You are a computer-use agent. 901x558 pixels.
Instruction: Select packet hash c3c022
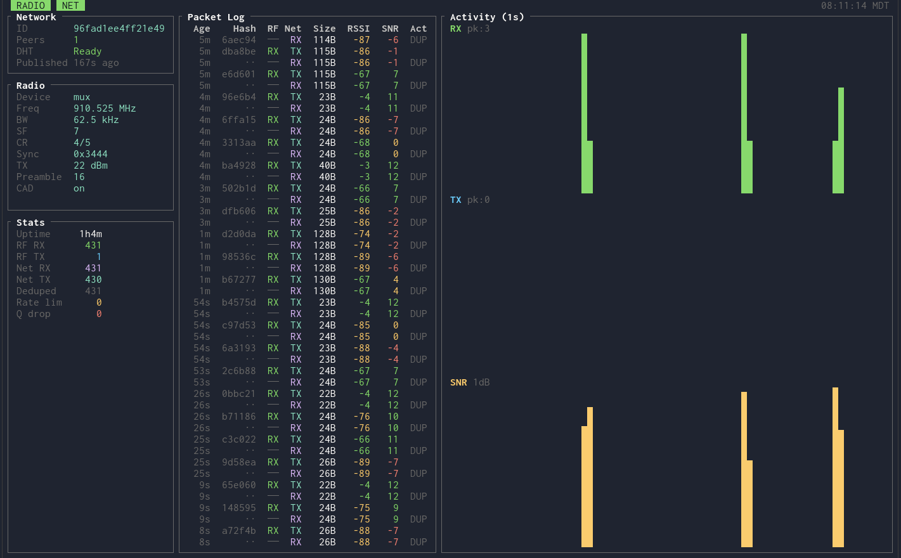point(239,439)
